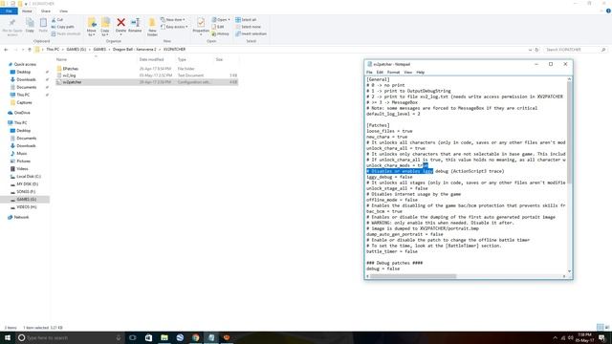The height and width of the screenshot is (344, 612).
Task: Click Edit in the Open group
Action: tap(218, 27)
